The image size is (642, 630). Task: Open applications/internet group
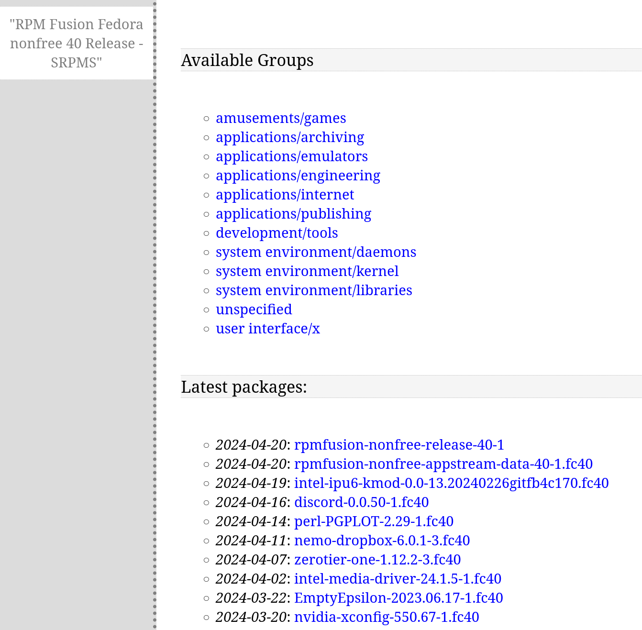click(x=285, y=195)
